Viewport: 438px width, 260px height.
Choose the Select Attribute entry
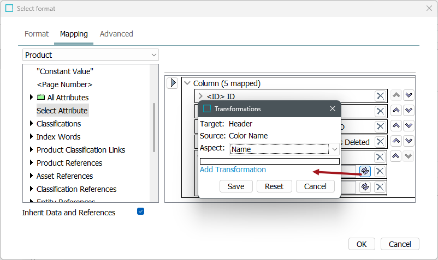coord(62,111)
